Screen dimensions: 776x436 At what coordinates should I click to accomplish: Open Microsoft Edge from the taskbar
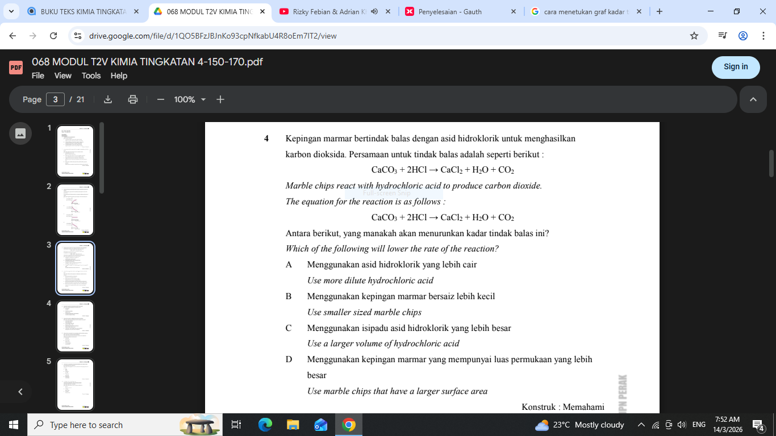tap(265, 425)
